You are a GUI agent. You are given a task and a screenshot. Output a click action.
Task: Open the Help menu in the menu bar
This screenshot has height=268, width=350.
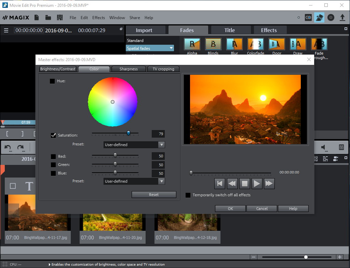point(149,18)
